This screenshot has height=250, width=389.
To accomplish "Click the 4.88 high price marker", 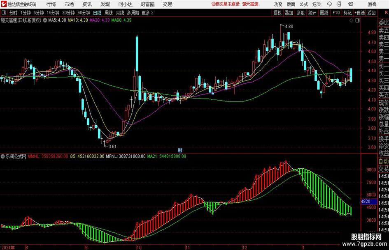I will pyautogui.click(x=289, y=27).
